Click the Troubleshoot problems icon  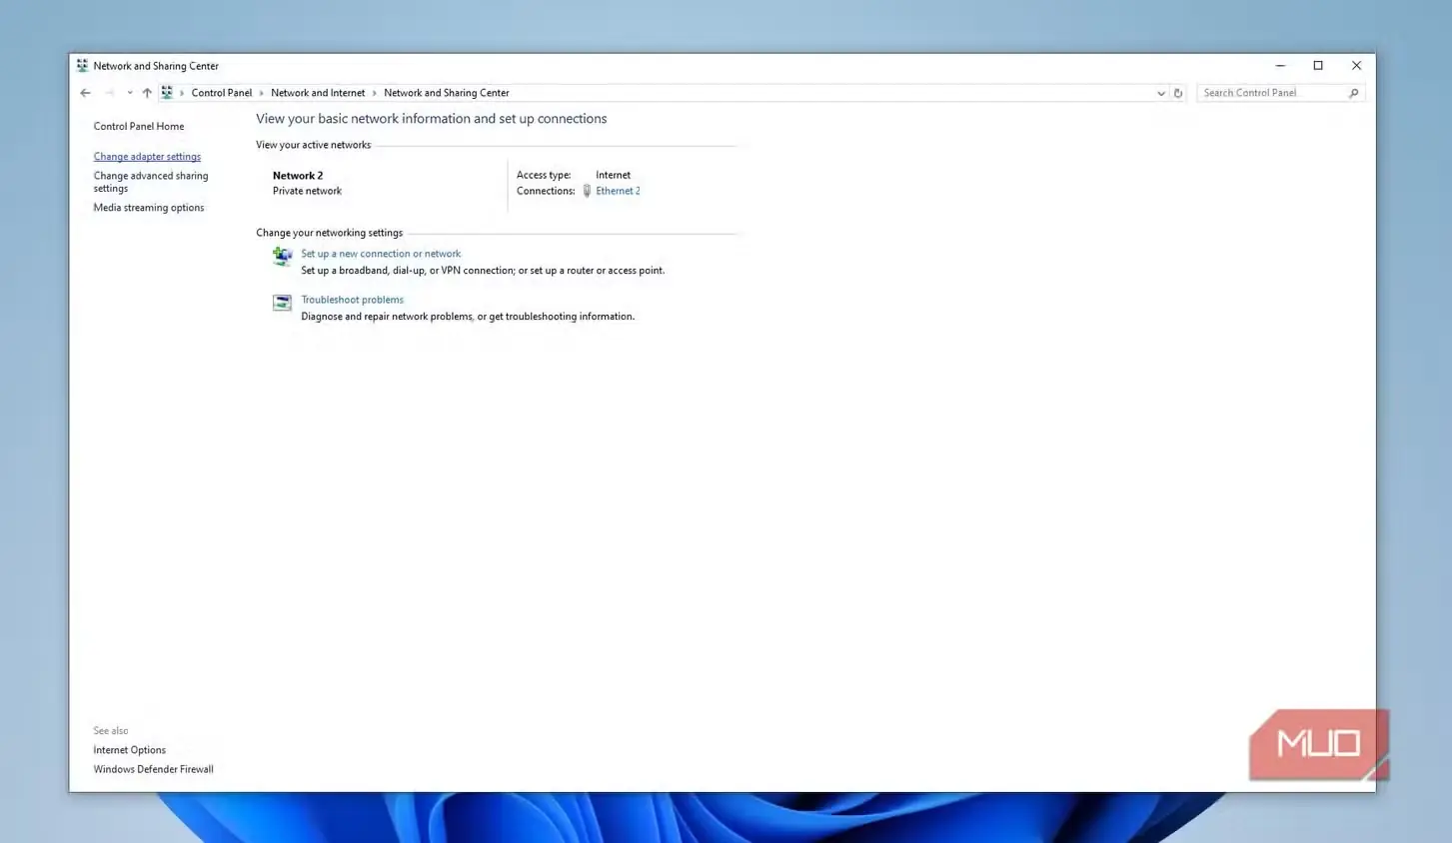click(x=282, y=303)
